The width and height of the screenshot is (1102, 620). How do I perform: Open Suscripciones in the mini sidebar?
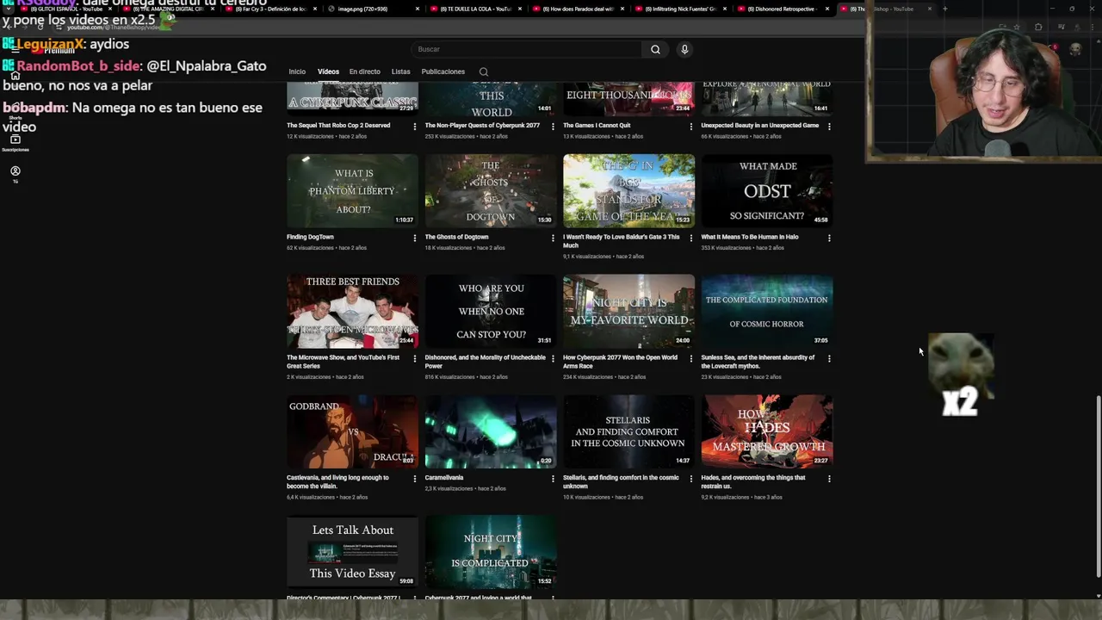point(15,142)
